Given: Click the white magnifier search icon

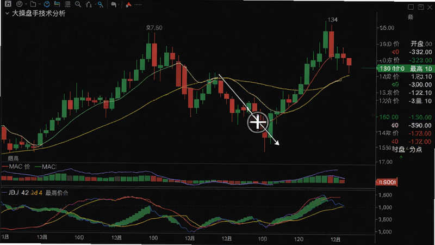Looking at the screenshot, I should tap(78, 4).
